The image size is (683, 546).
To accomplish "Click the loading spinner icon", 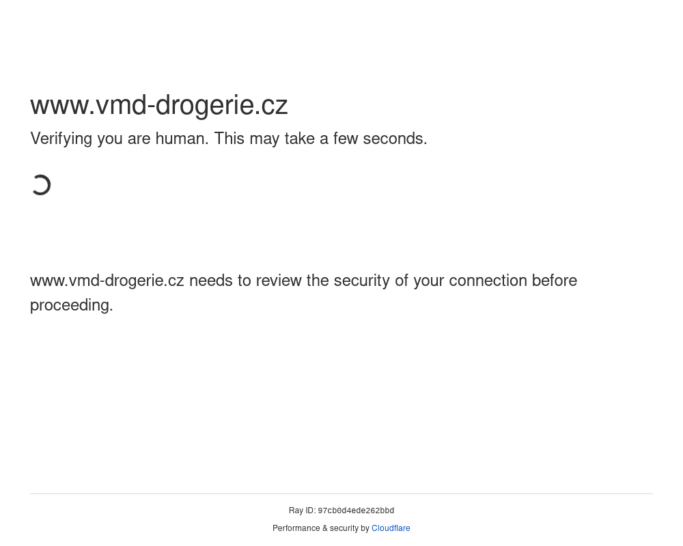I will pyautogui.click(x=41, y=185).
